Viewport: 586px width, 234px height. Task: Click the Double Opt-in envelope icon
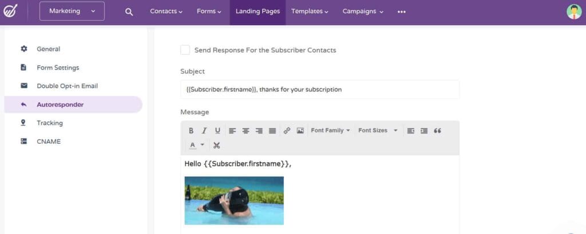coord(24,86)
